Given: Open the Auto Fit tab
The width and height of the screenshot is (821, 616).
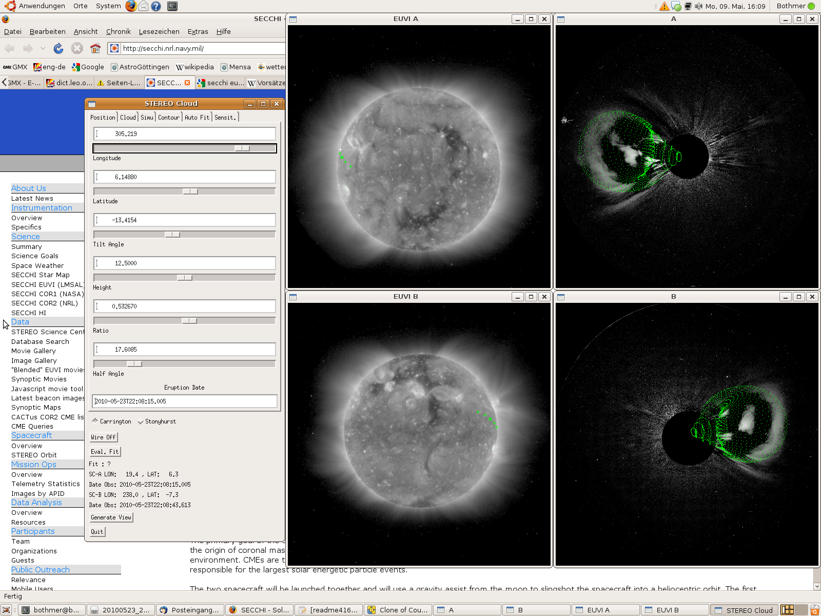Looking at the screenshot, I should pyautogui.click(x=197, y=118).
